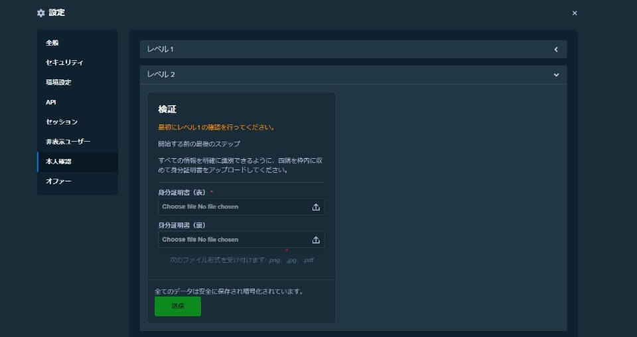
Task: Click the accepted file formats note
Action: (x=242, y=260)
